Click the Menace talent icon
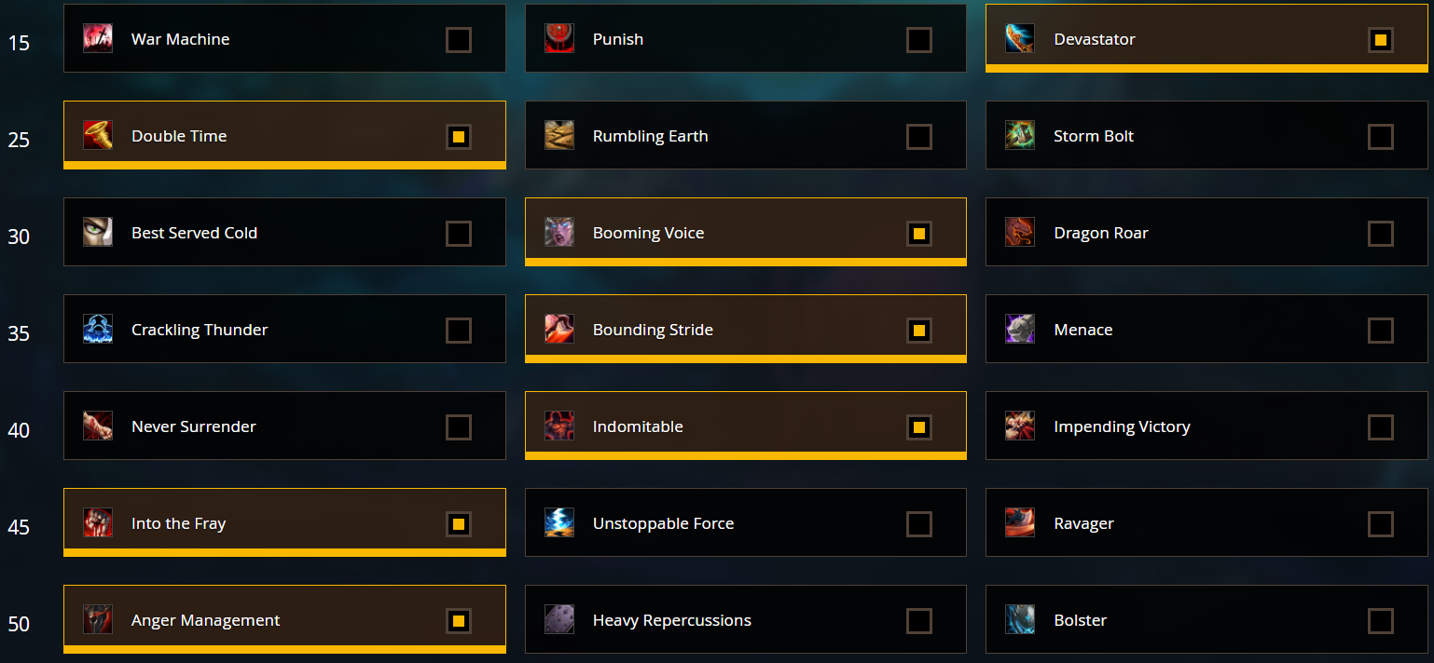This screenshot has height=663, width=1434. tap(1020, 330)
